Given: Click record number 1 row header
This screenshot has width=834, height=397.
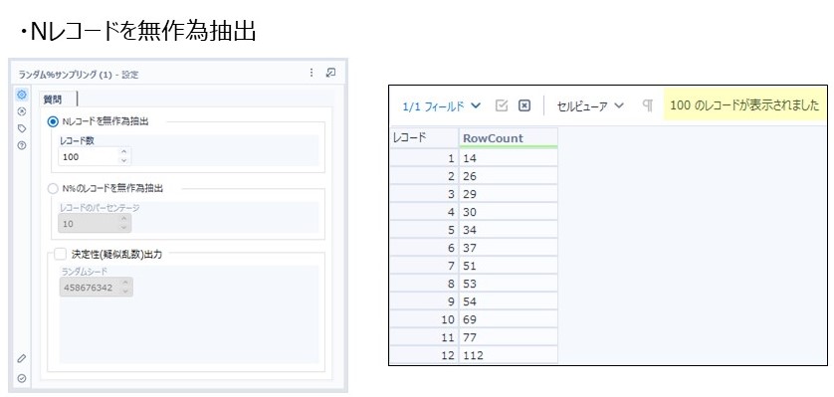Looking at the screenshot, I should tap(424, 158).
